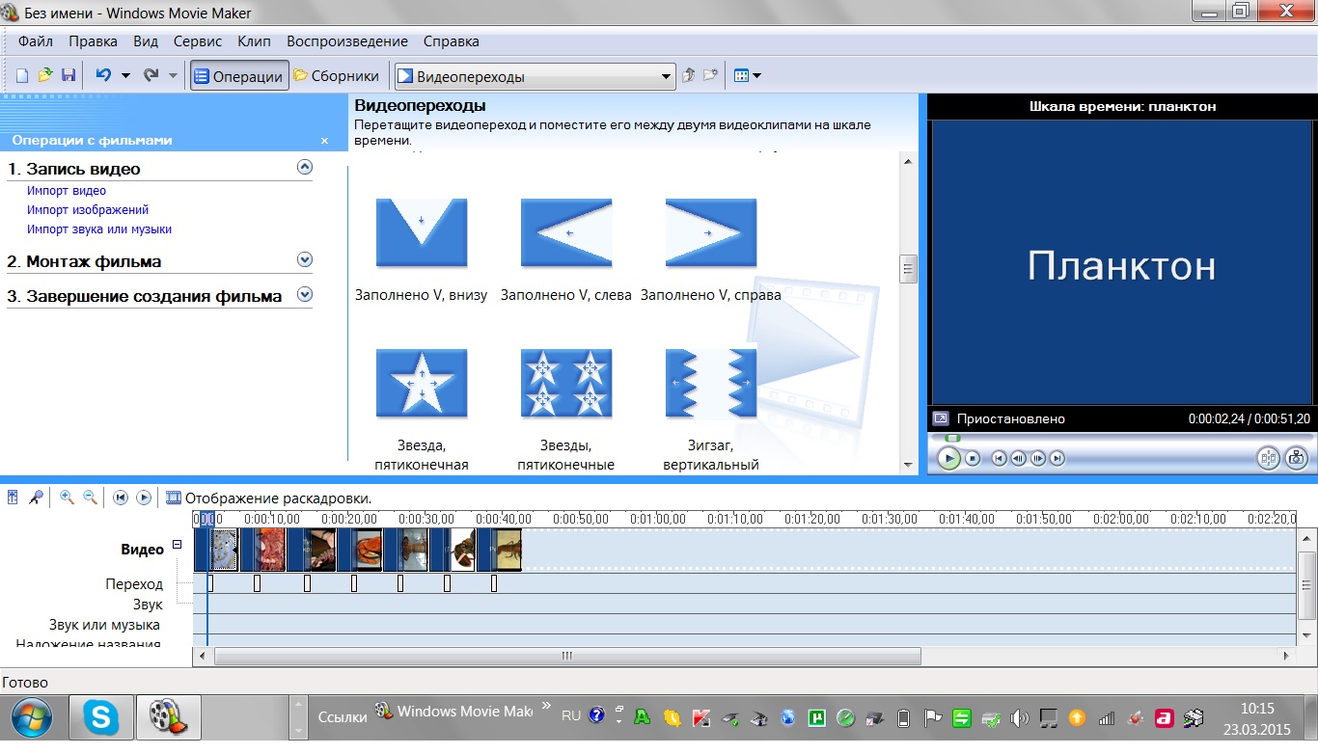Click the 0:00:50,00 mark on the time ruler
Viewport: 1318px width, 754px height.
click(x=581, y=518)
